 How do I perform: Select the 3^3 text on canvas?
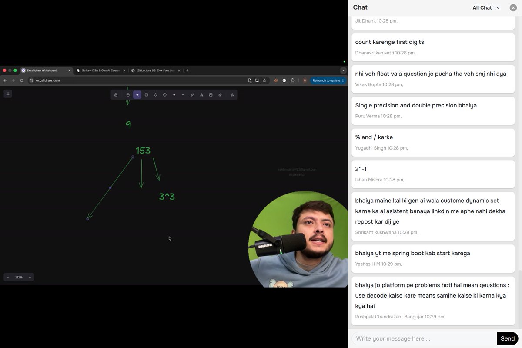[x=167, y=197]
